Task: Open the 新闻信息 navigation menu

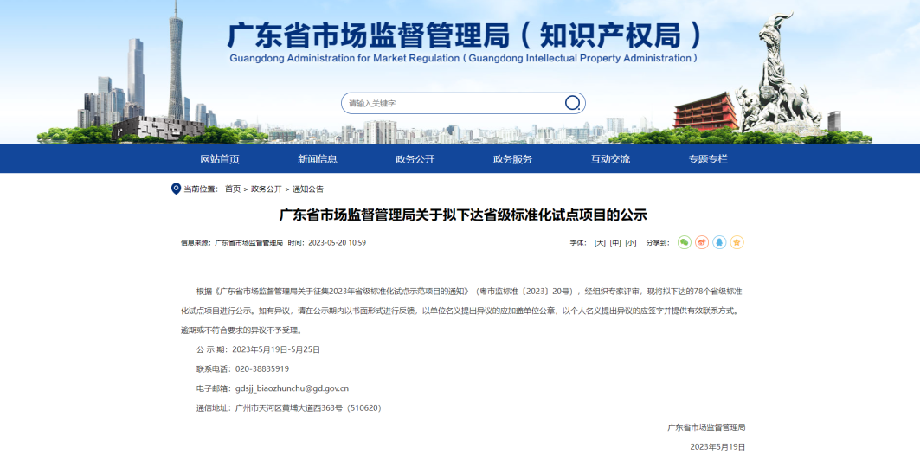Action: coord(318,159)
